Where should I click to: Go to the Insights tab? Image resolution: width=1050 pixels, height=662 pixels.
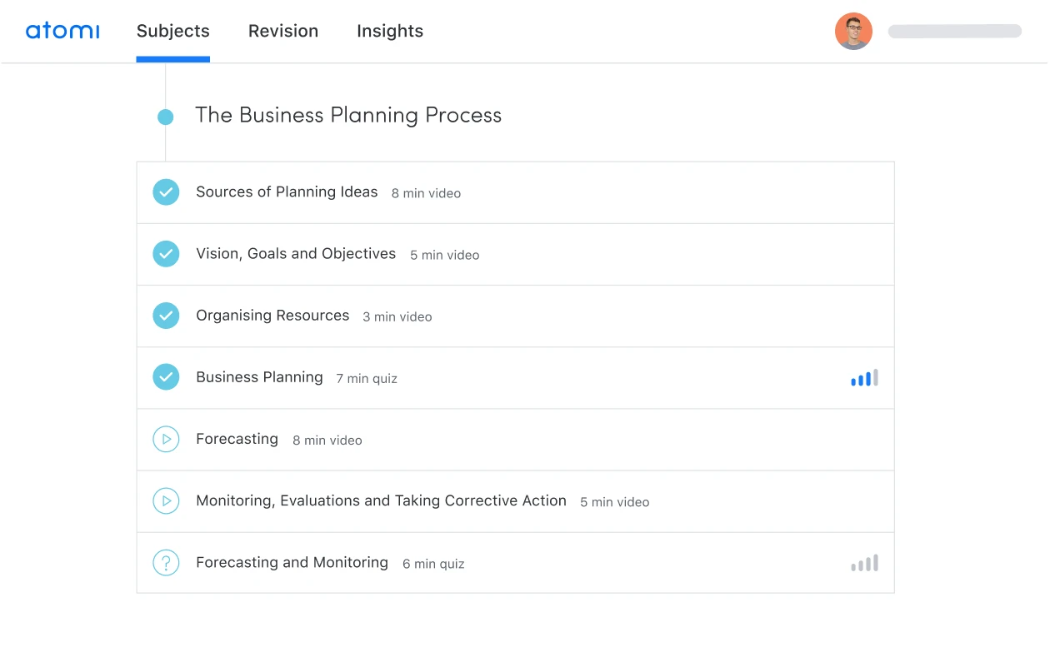(390, 32)
